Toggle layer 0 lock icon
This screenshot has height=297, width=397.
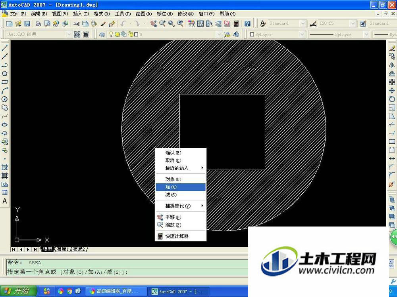pyautogui.click(x=131, y=34)
